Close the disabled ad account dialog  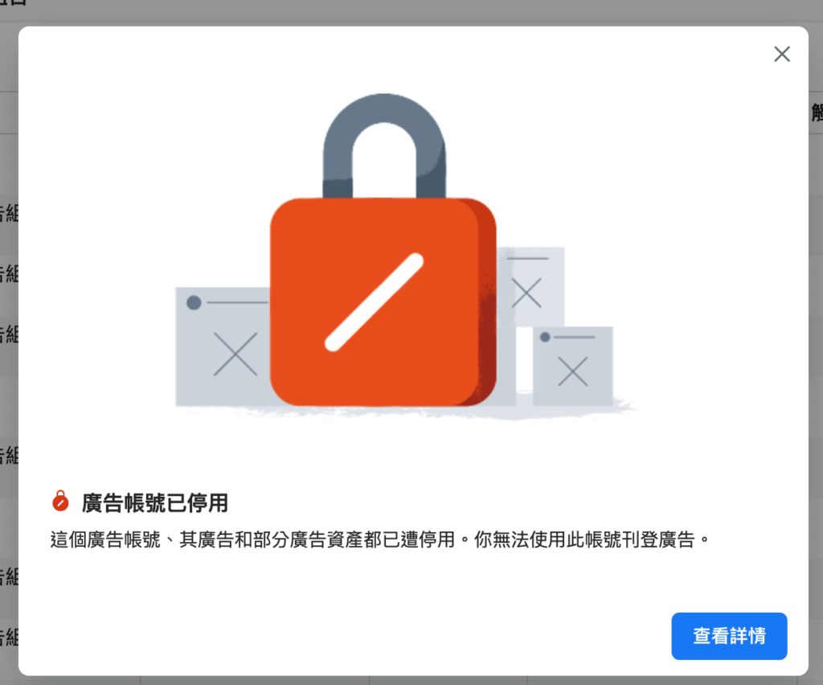[x=781, y=54]
